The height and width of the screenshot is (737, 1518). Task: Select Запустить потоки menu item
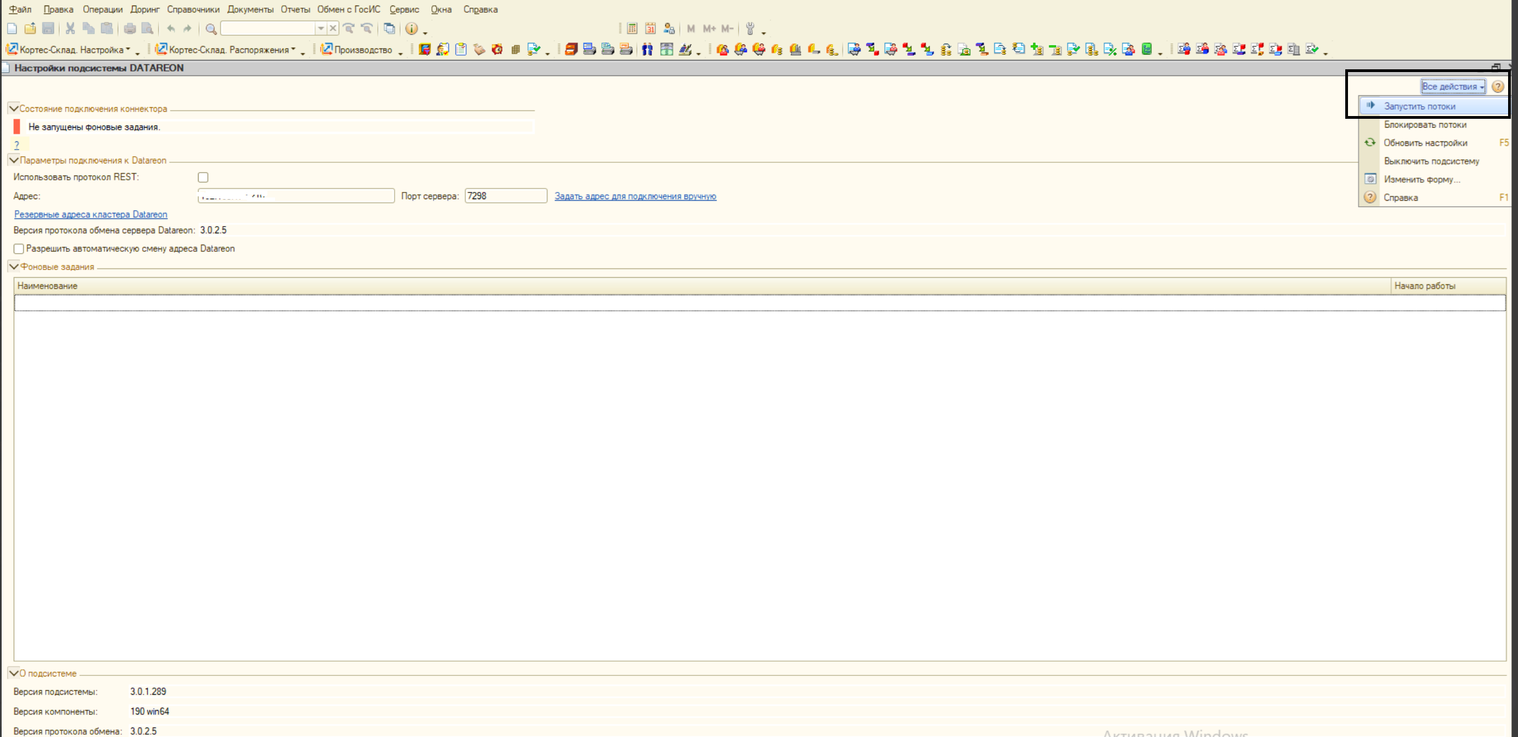coord(1419,106)
